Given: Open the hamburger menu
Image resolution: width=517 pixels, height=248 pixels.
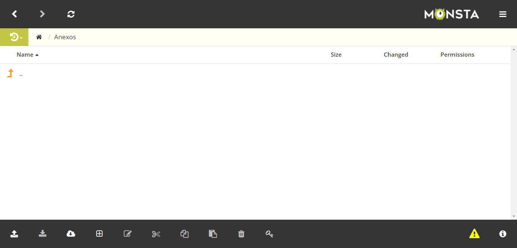Looking at the screenshot, I should pos(503,14).
